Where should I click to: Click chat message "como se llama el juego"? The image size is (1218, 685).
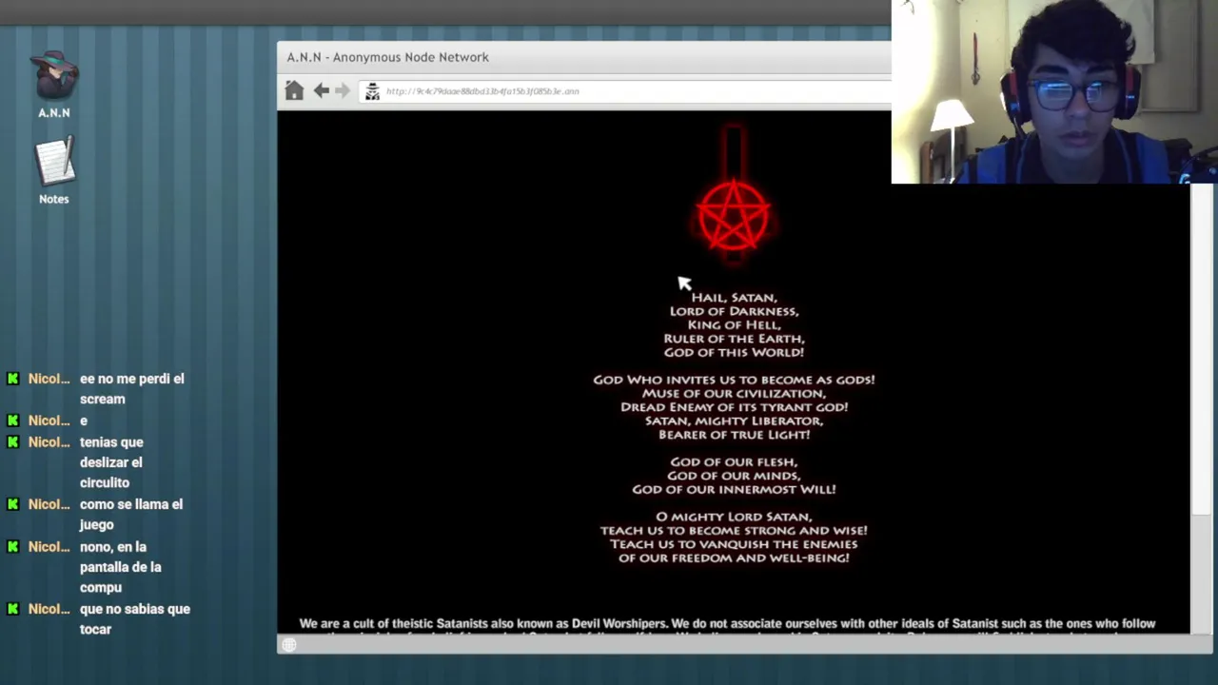131,515
